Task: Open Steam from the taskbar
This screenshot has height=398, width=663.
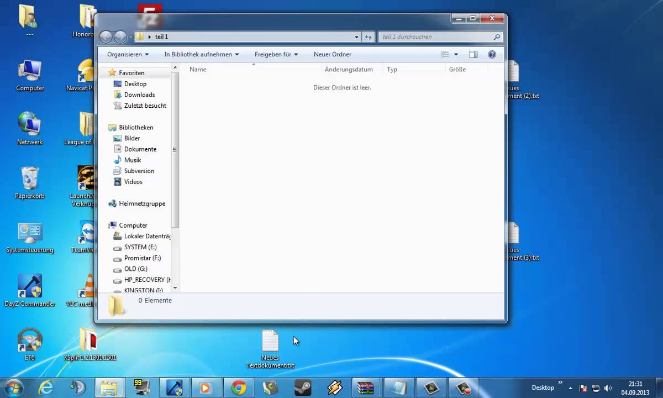Action: 303,388
